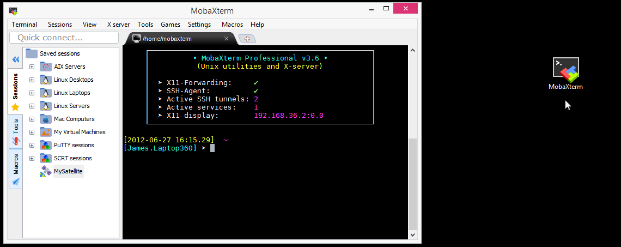The image size is (621, 247).
Task: Open the View menu
Action: coord(89,25)
